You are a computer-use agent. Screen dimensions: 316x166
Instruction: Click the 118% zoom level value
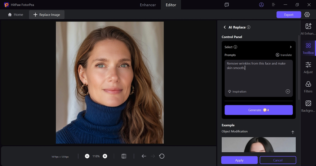tap(96, 156)
